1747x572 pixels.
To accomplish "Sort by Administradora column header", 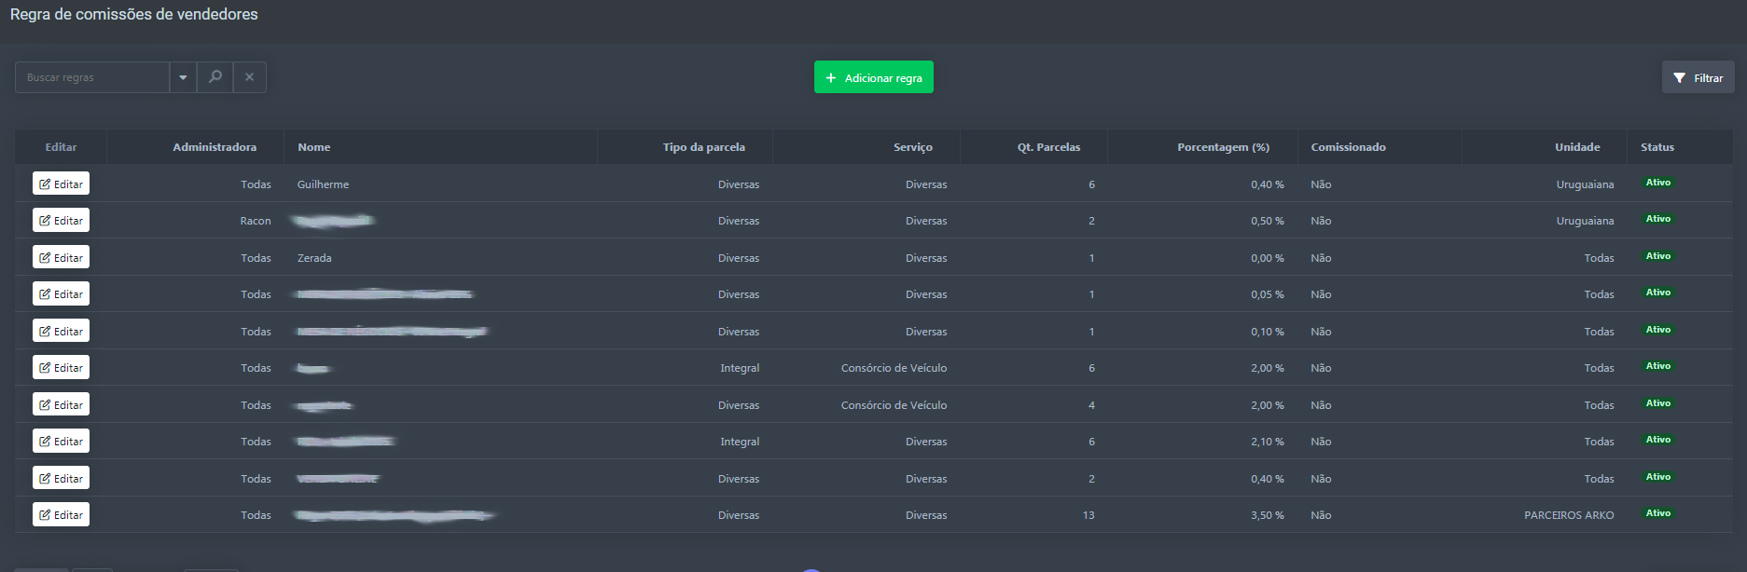I will (214, 147).
